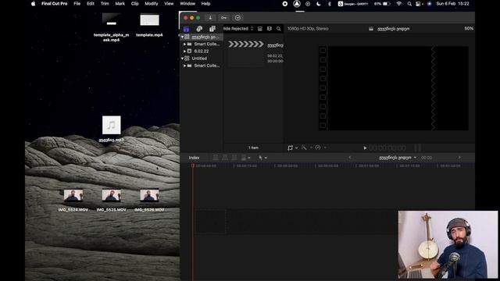
Task: Click the audio meters beside timecode
Action: tap(418, 148)
